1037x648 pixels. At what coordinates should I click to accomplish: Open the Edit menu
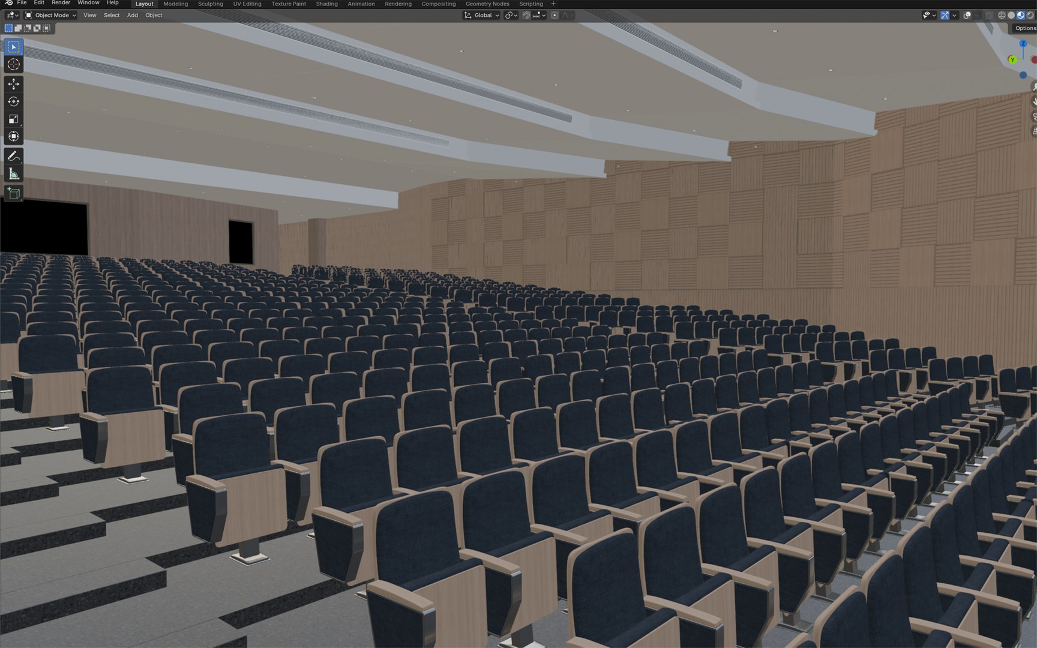[39, 3]
